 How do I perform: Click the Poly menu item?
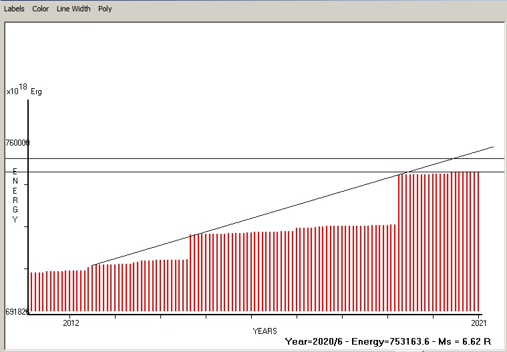pyautogui.click(x=105, y=9)
